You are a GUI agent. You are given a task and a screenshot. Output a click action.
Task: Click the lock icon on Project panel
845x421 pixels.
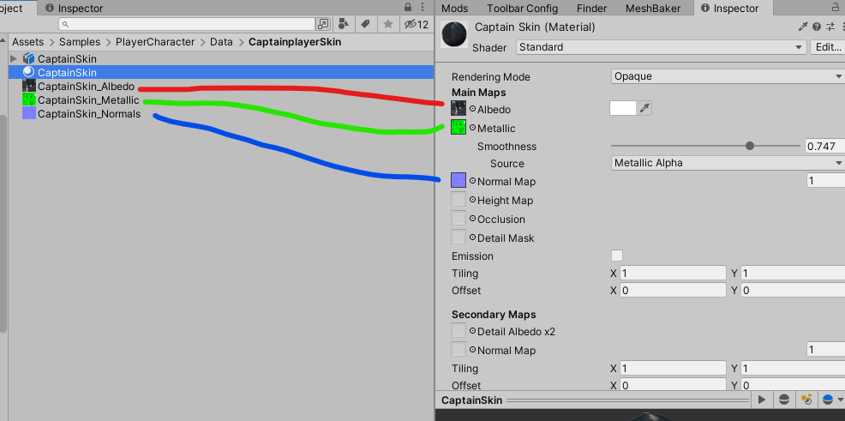[x=408, y=8]
